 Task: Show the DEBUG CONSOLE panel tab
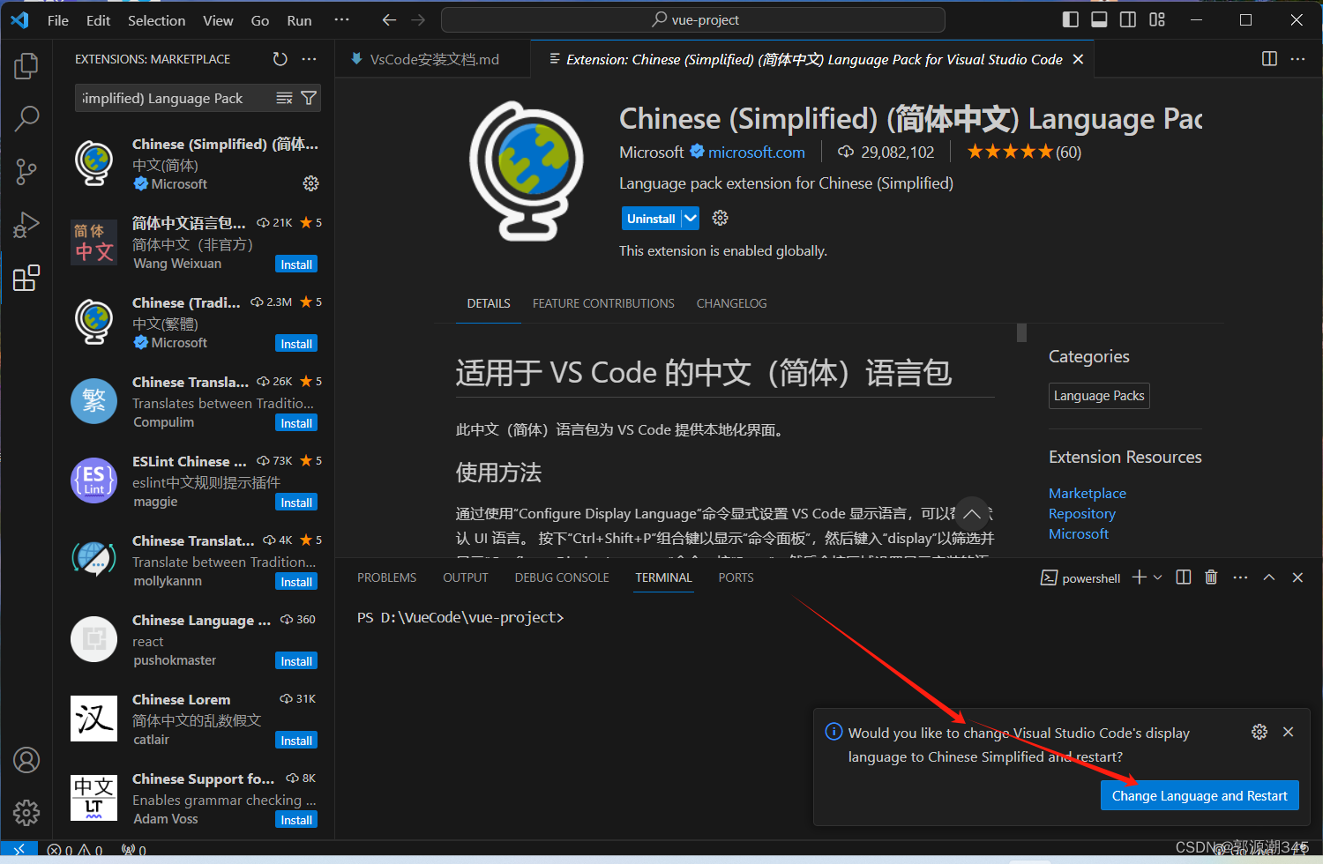pos(562,577)
